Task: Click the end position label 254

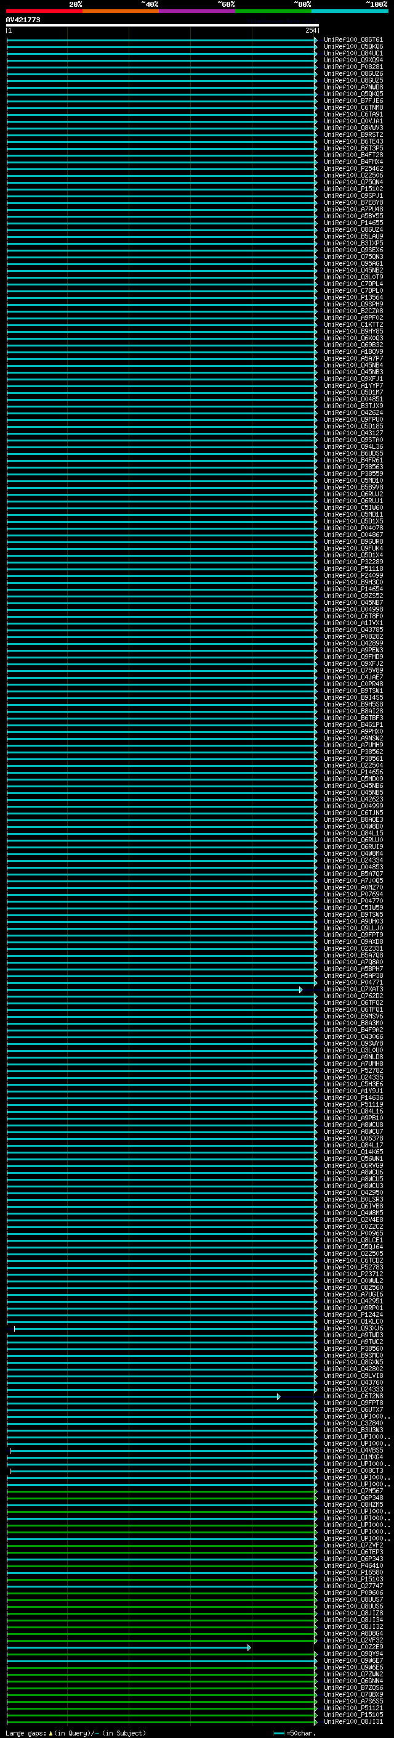Action: [310, 30]
